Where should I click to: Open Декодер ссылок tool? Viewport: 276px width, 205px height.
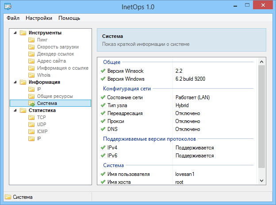[55, 54]
